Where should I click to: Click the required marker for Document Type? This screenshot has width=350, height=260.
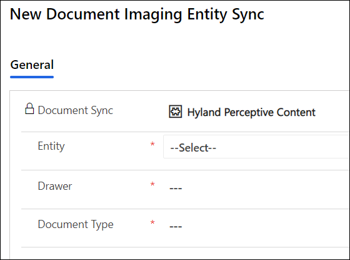point(152,222)
